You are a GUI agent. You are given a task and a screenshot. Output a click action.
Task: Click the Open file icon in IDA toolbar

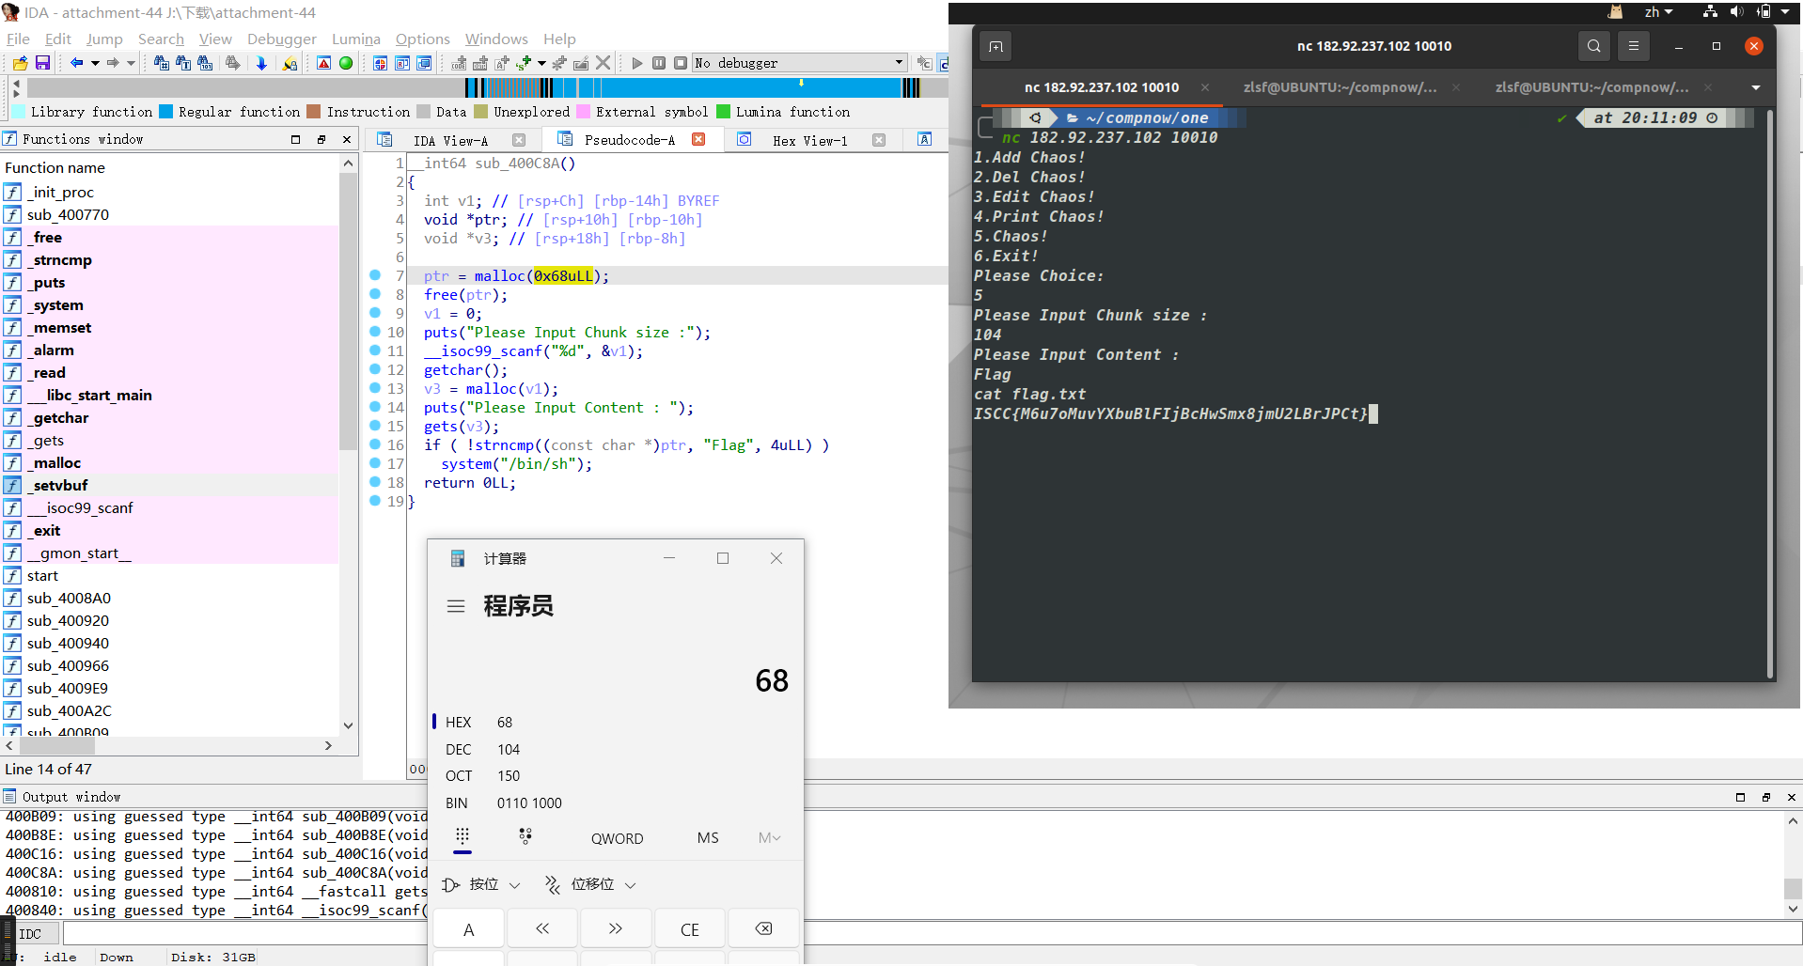click(x=20, y=63)
